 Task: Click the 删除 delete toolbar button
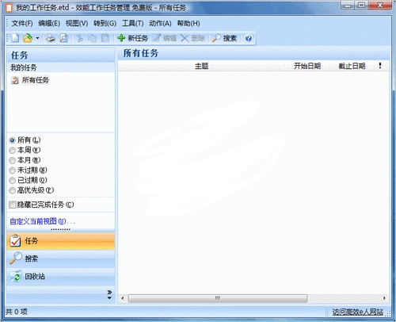tap(193, 38)
